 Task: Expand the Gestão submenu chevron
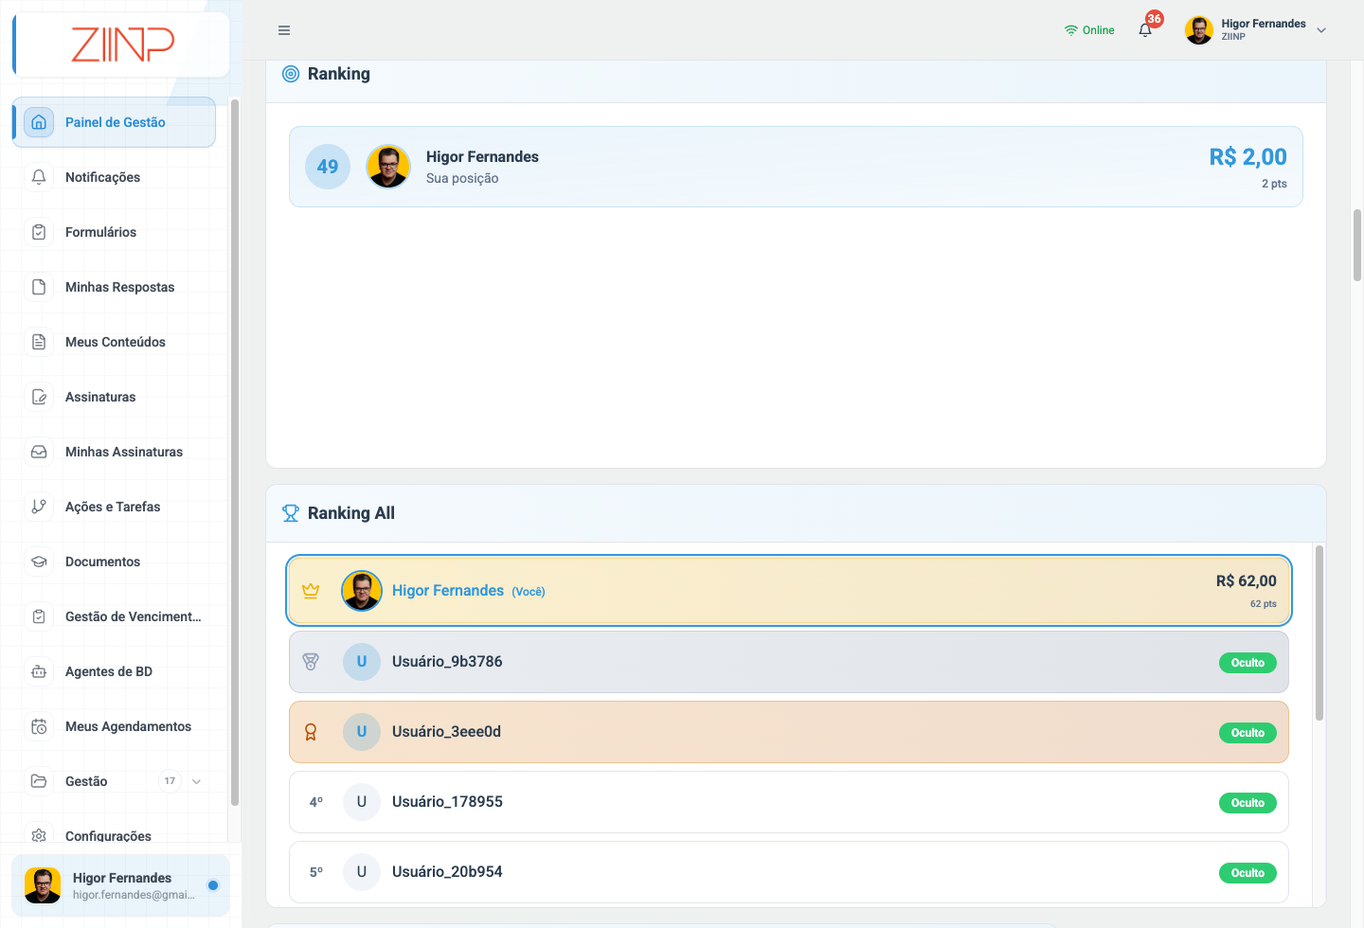(196, 781)
